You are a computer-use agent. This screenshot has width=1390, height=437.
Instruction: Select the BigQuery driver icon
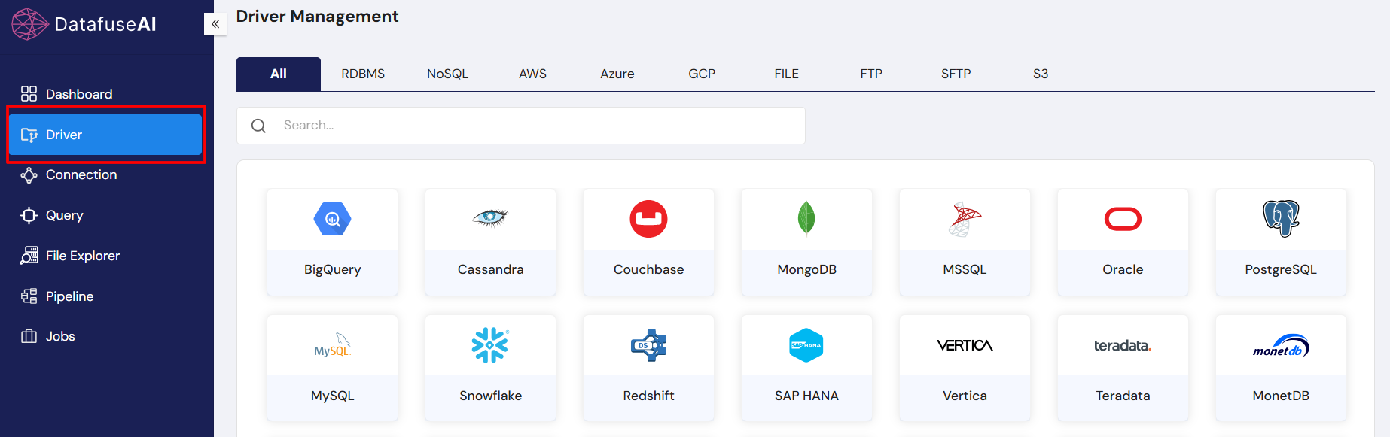click(332, 220)
